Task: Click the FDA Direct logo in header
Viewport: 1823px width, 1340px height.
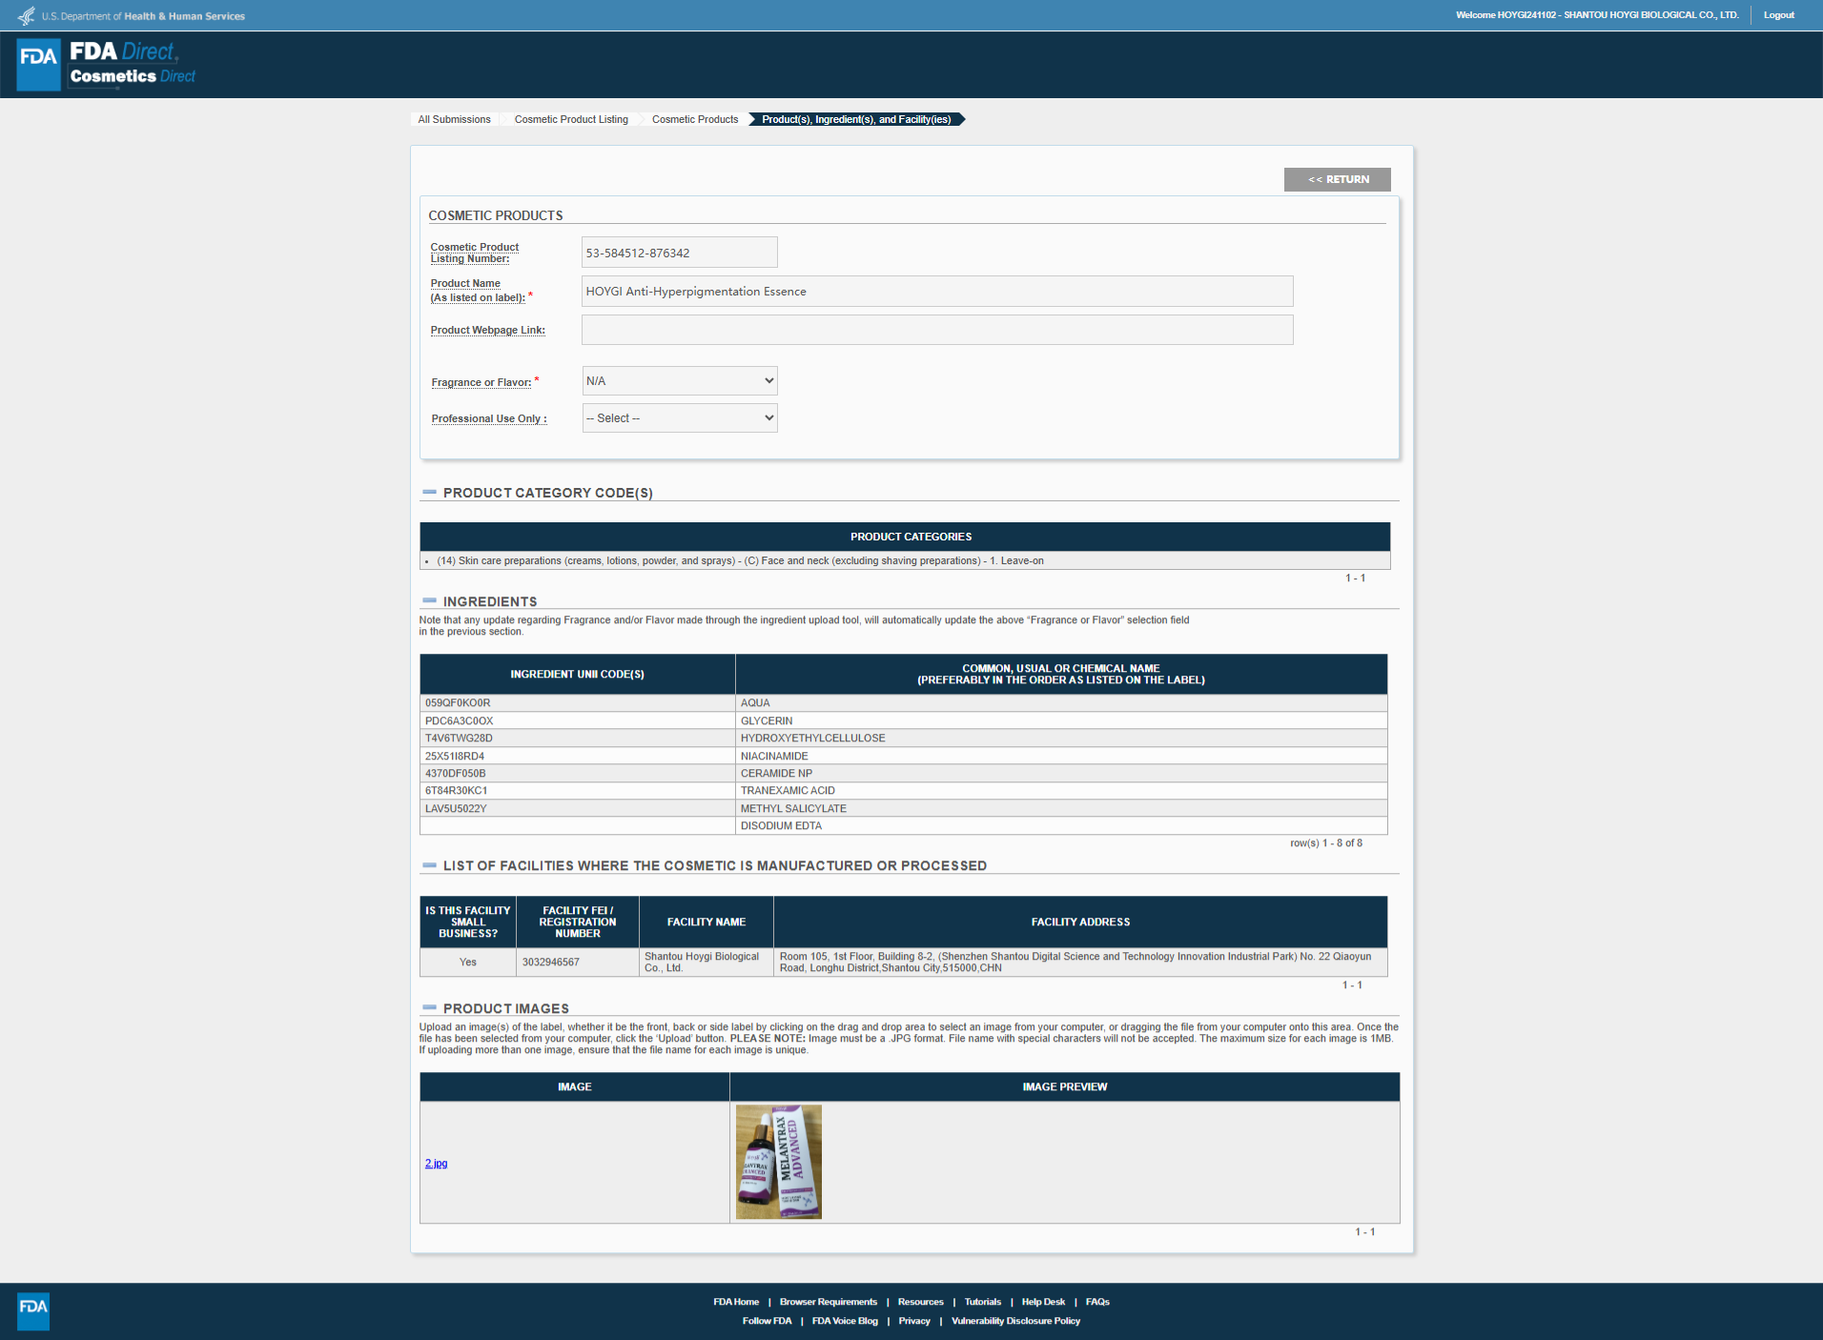Action: tap(107, 64)
